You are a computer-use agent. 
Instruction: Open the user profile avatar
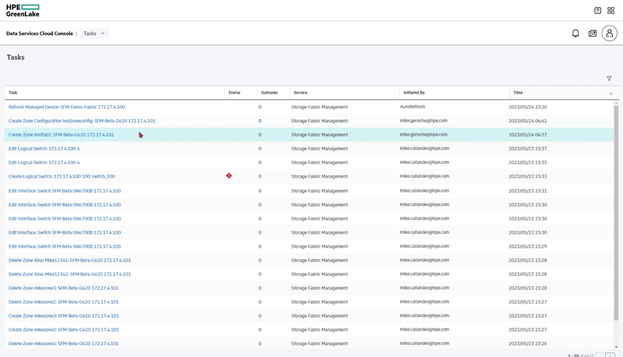pyautogui.click(x=610, y=33)
